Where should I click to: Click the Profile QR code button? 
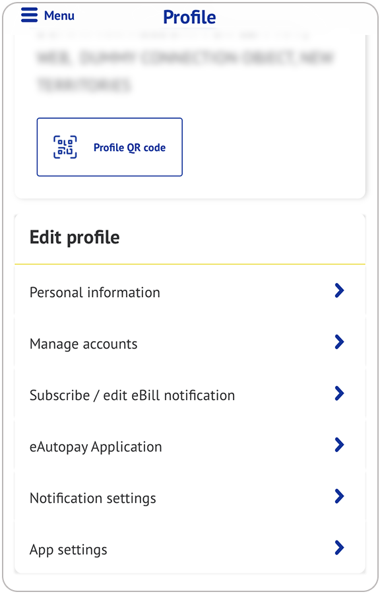[110, 147]
